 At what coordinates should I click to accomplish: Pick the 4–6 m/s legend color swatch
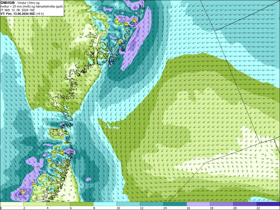tap(59, 204)
